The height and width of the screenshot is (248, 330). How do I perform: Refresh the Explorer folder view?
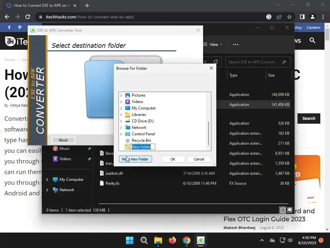tap(216, 62)
